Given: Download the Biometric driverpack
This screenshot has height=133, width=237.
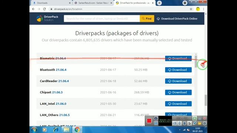Looking at the screenshot, I should coord(178,58).
